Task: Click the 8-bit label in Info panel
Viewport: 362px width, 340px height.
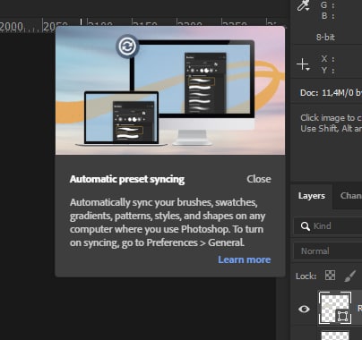Action: tap(325, 38)
